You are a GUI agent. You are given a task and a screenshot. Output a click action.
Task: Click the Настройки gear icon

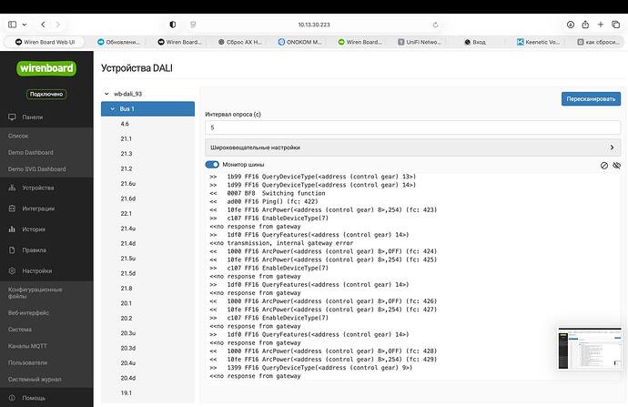point(12,270)
